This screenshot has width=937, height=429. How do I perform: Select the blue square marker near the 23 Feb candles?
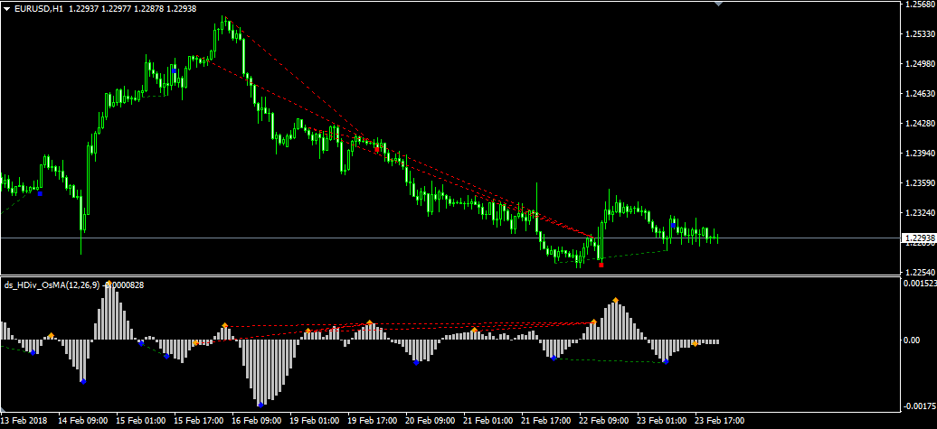coord(673,223)
